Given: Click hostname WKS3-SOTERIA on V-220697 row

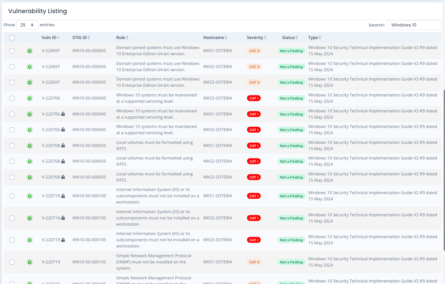Looking at the screenshot, I should click(218, 82).
